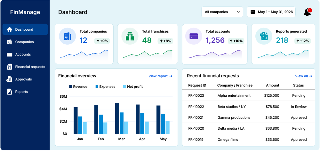
Task: Click request ID FR-10022
Action: click(196, 107)
